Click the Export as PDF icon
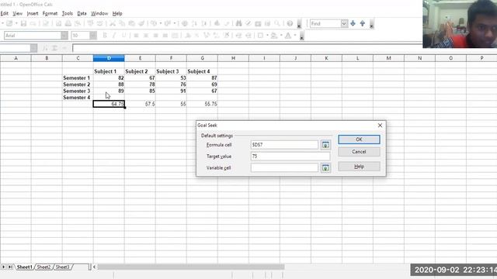The image size is (497, 279). tap(59, 23)
